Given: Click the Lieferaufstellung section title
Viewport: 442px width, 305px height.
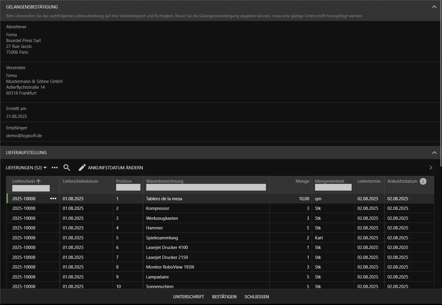Looking at the screenshot, I should (x=26, y=152).
